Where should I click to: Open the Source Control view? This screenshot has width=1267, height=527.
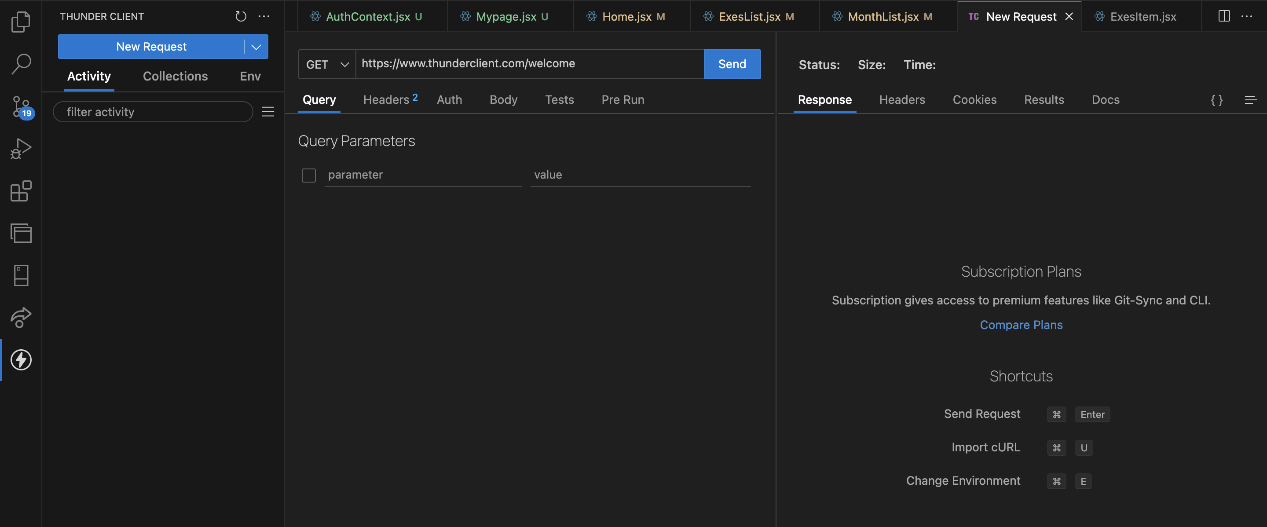[21, 106]
